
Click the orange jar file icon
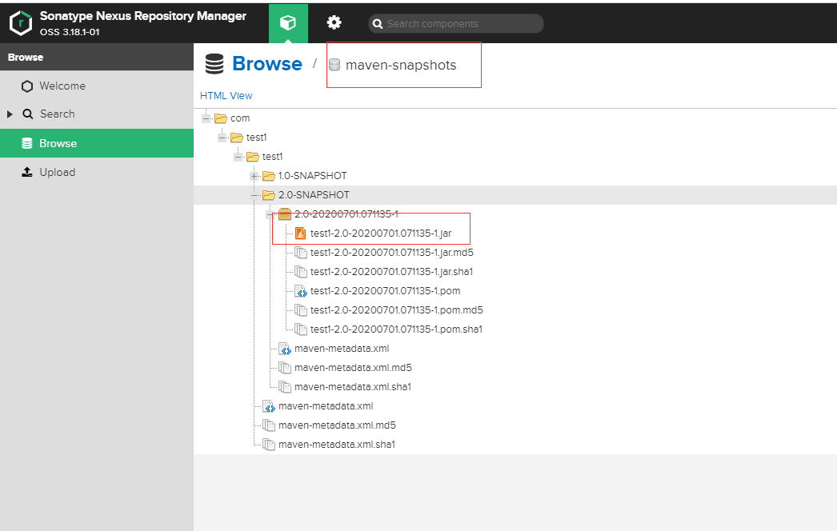[301, 234]
